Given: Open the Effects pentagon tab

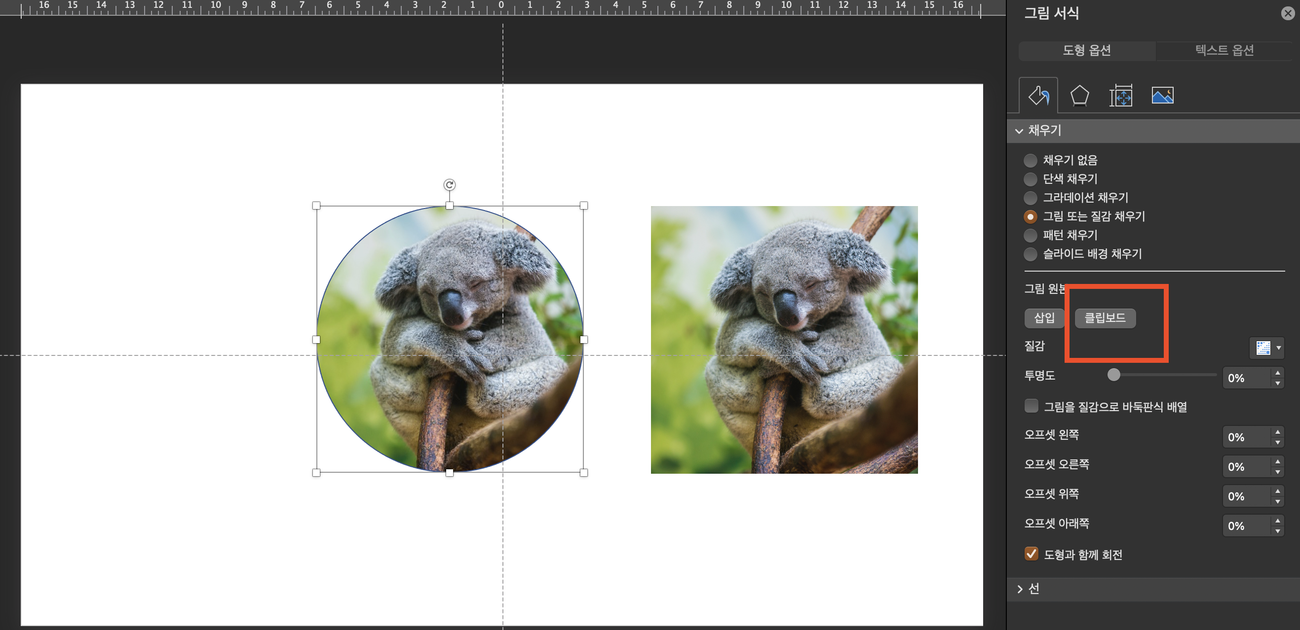Looking at the screenshot, I should tap(1079, 95).
